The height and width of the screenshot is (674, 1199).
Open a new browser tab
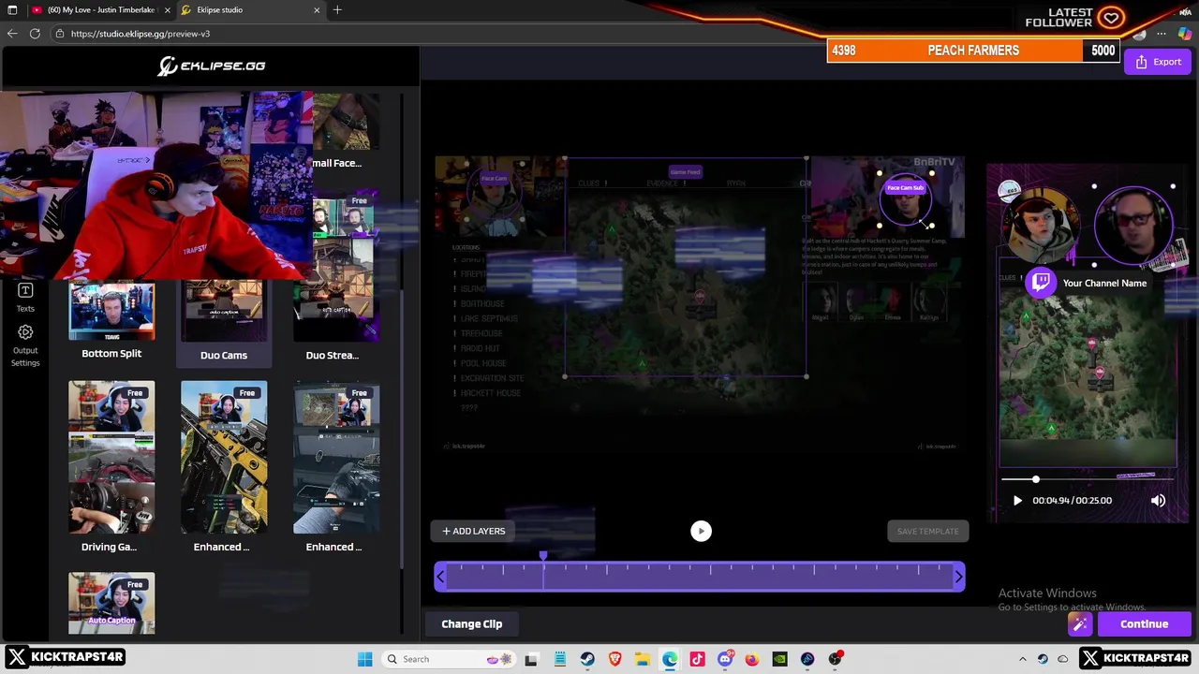(x=337, y=10)
